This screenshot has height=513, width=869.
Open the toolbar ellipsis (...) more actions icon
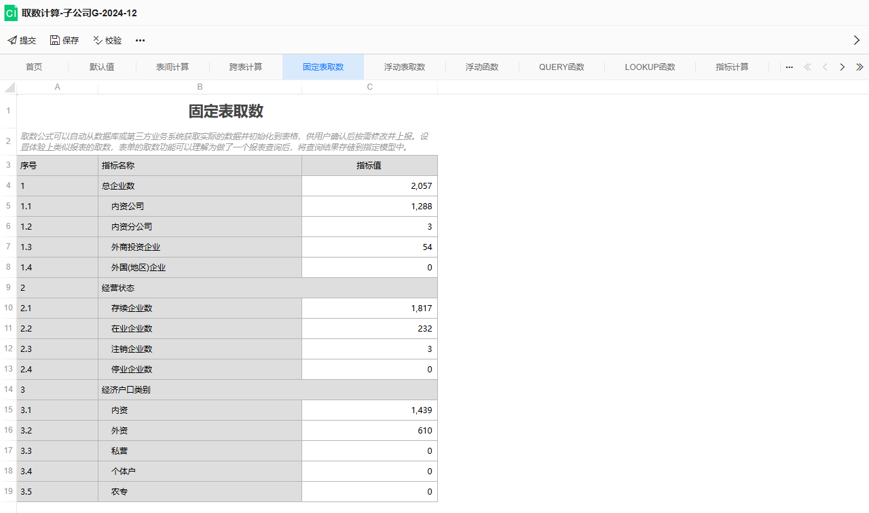pos(140,41)
